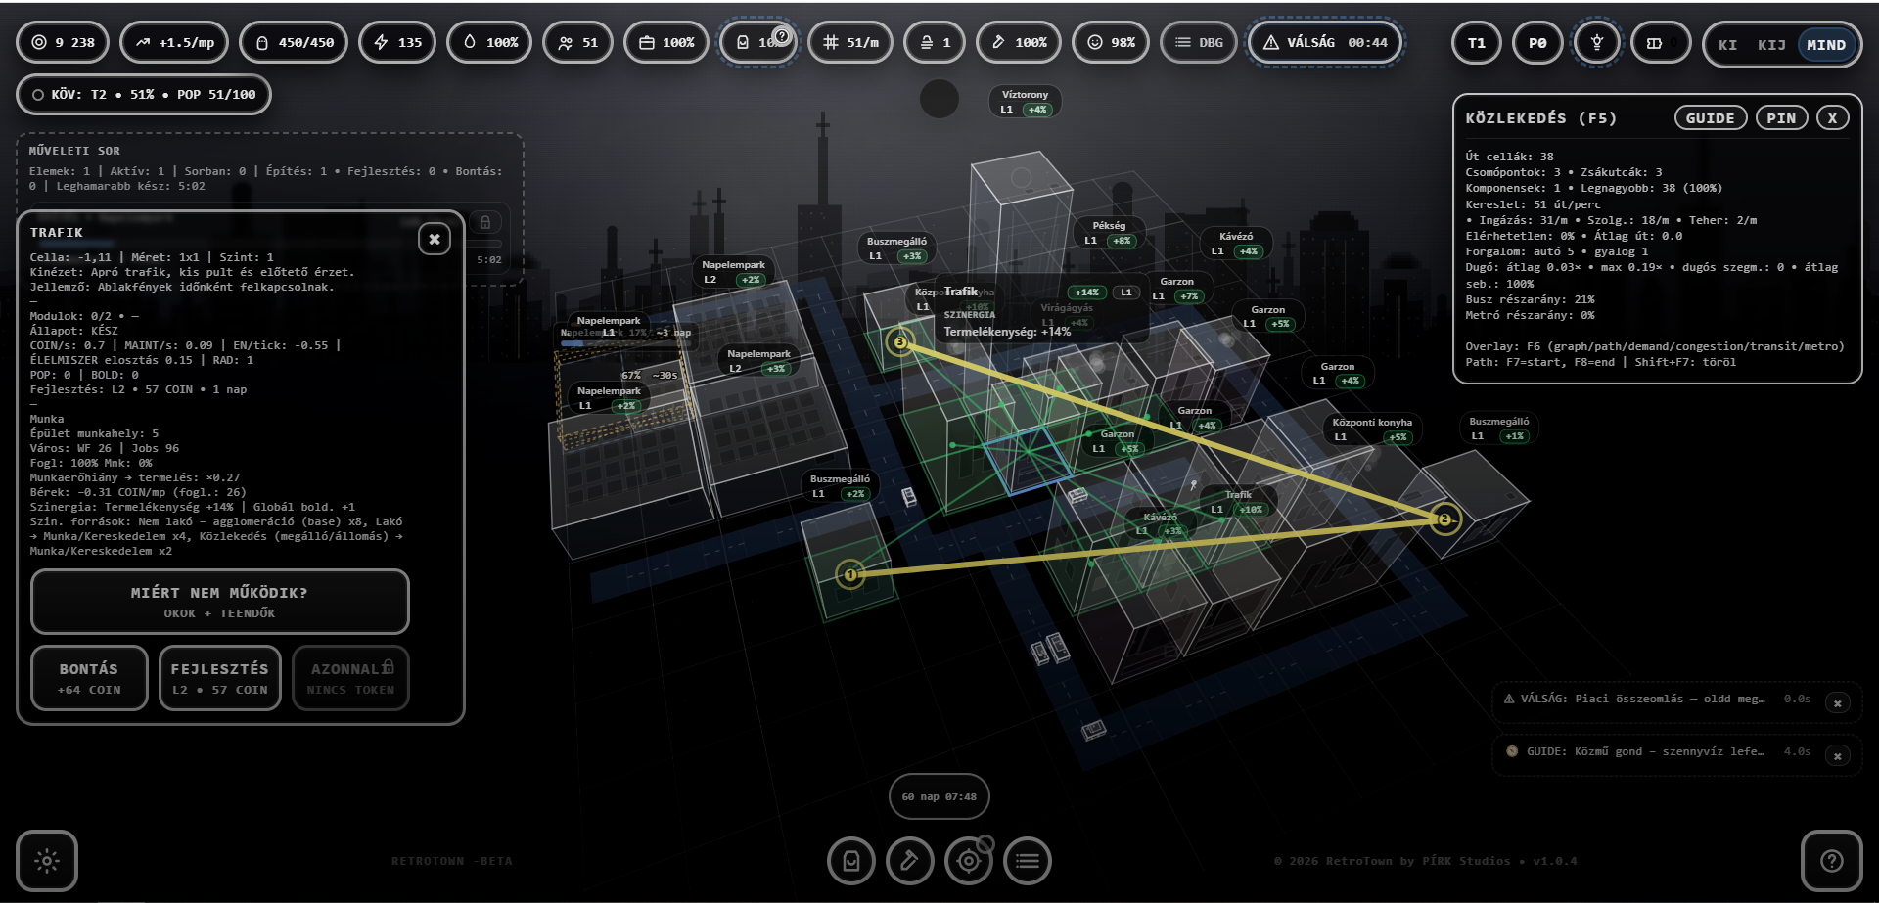Open the traffic grid 51/m indicator

[849, 42]
